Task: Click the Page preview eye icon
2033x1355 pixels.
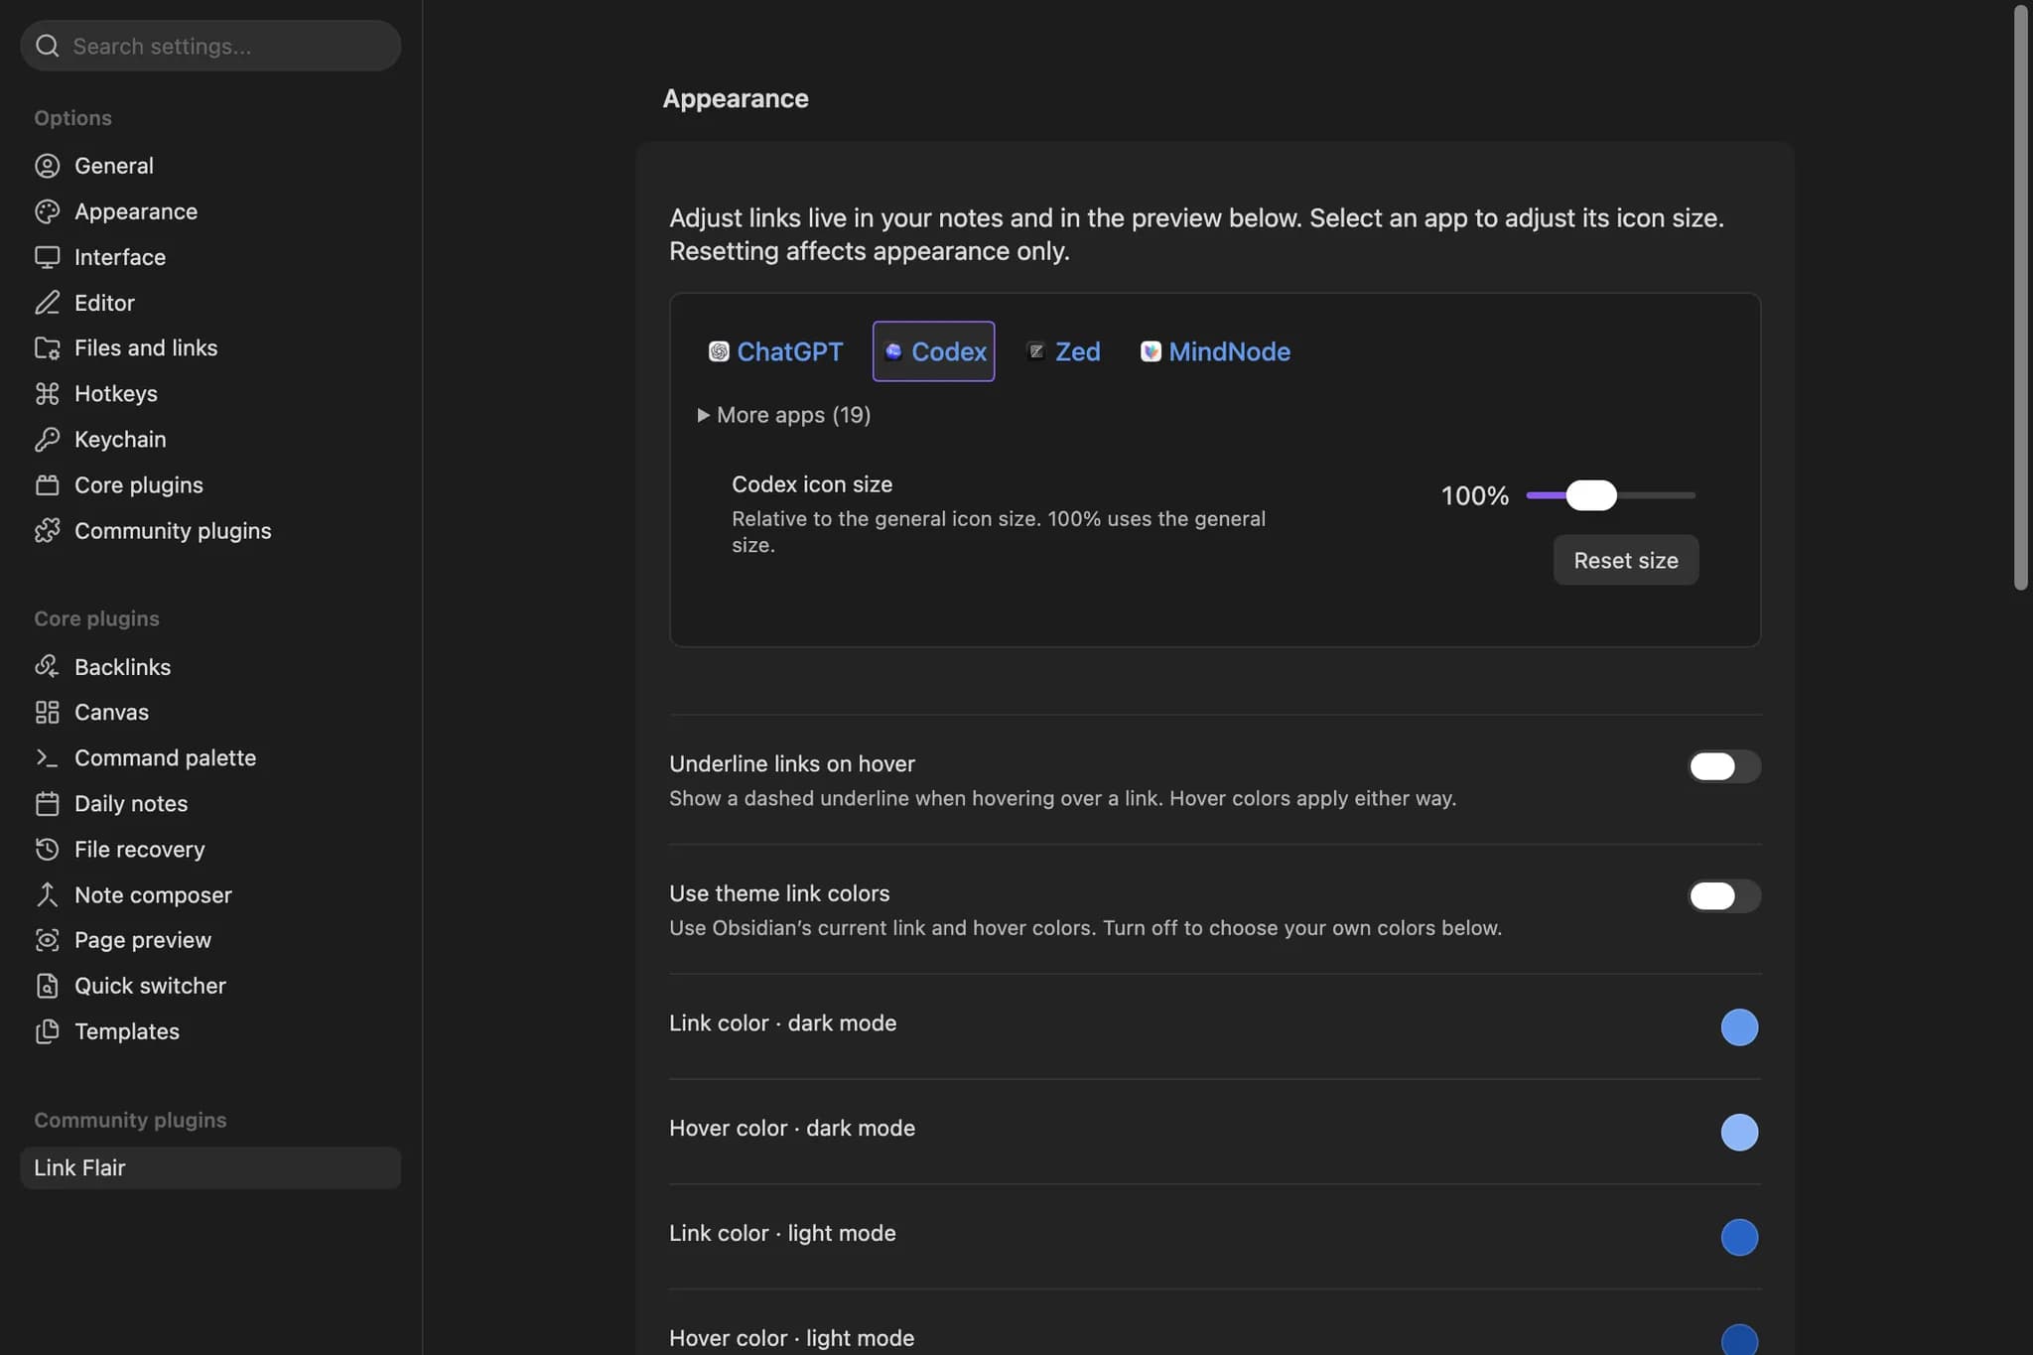Action: click(x=47, y=940)
